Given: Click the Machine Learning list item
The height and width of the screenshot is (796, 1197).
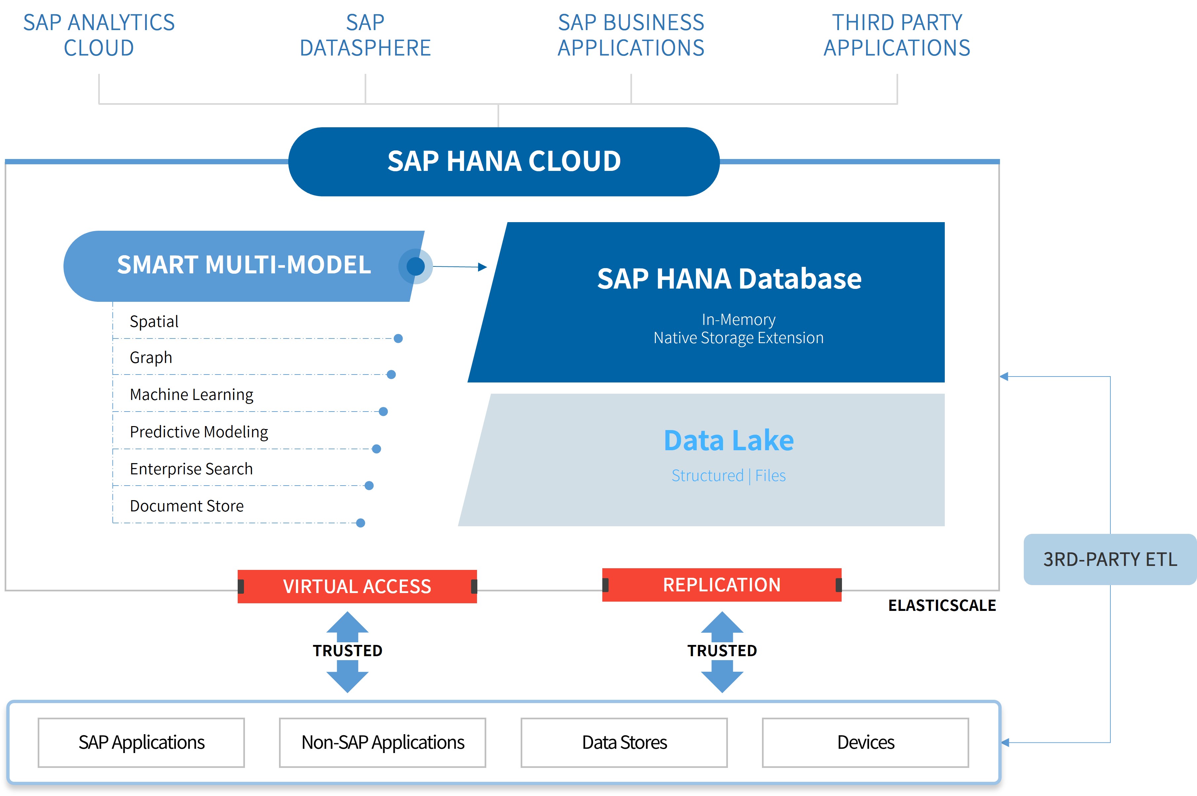Looking at the screenshot, I should point(191,394).
